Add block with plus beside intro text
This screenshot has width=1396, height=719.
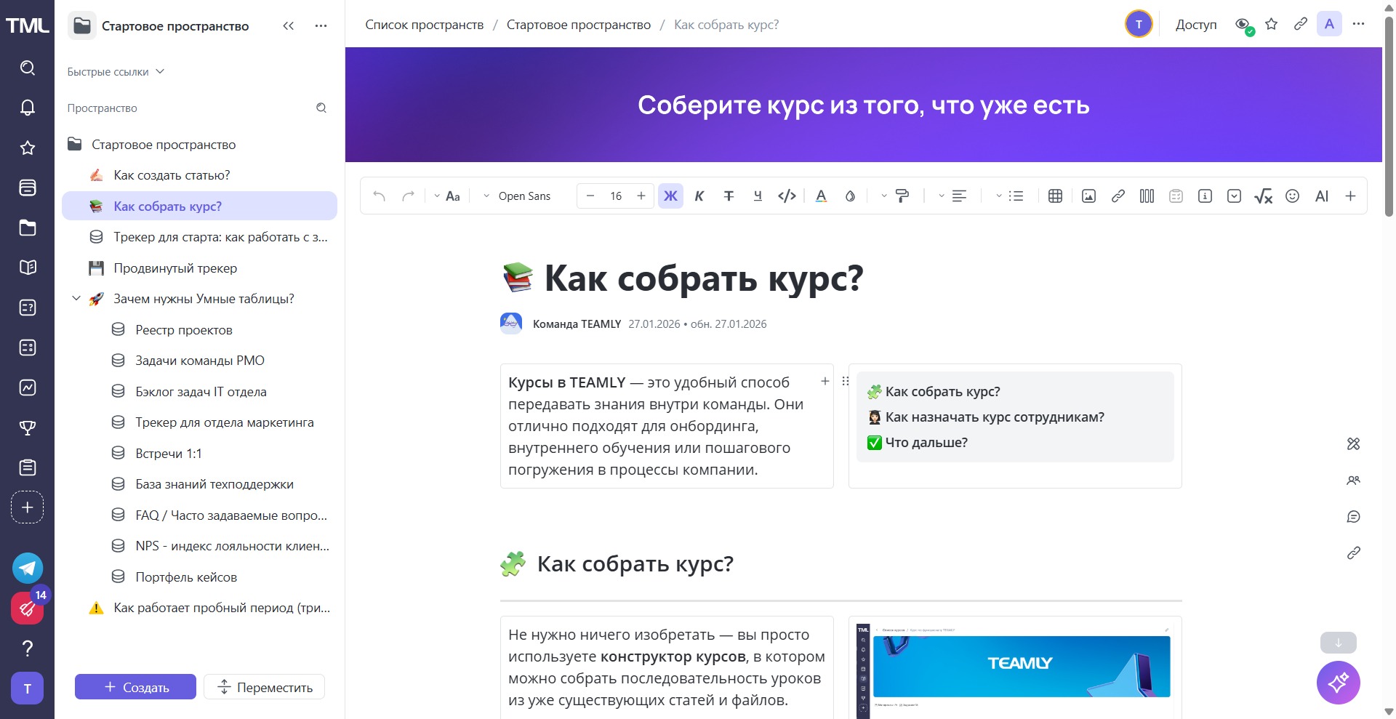point(825,381)
